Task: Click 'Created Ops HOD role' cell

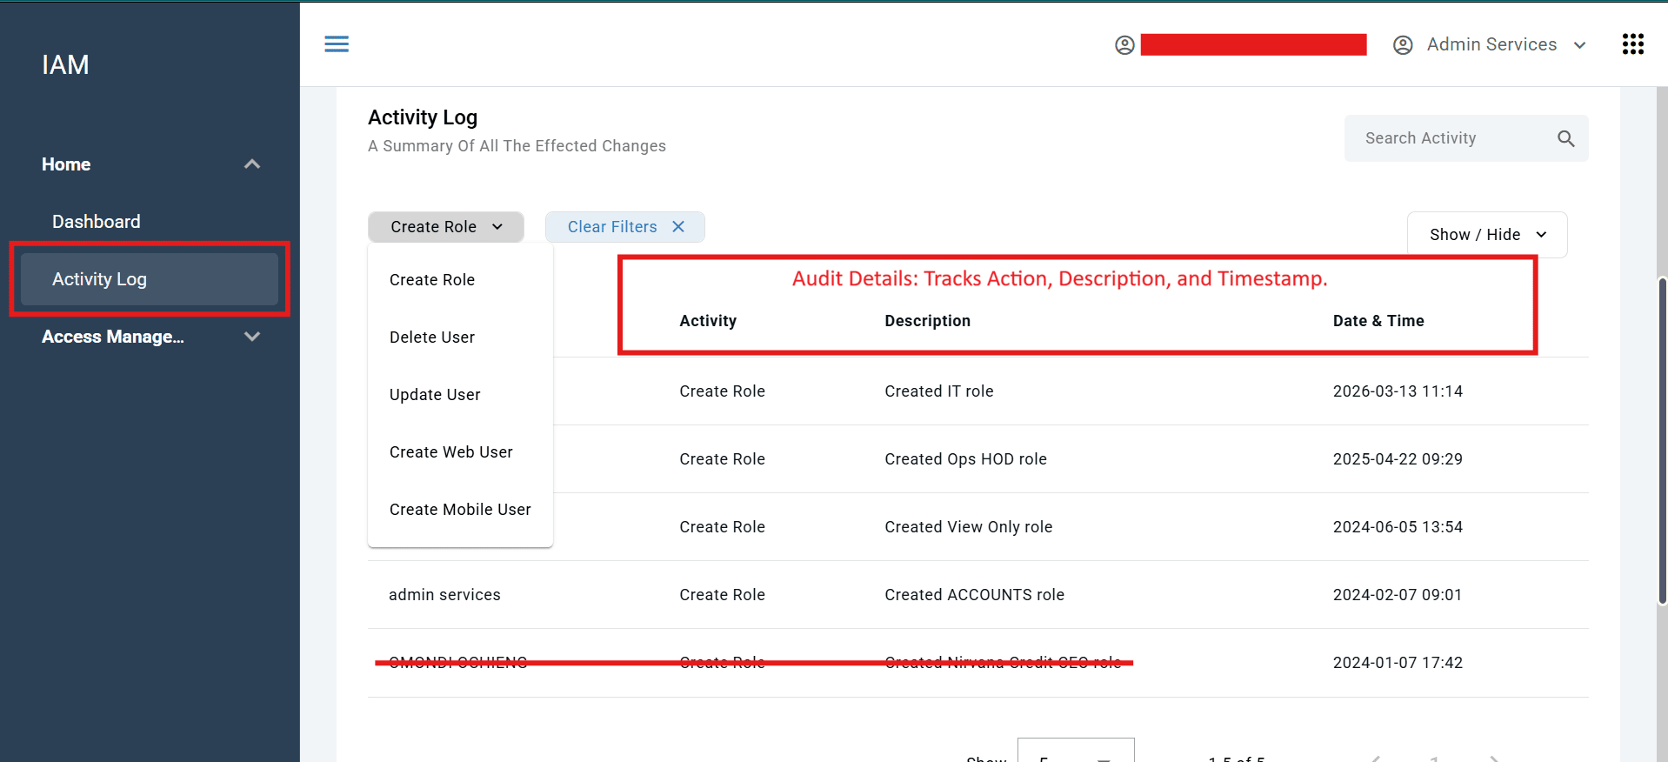Action: (x=965, y=459)
